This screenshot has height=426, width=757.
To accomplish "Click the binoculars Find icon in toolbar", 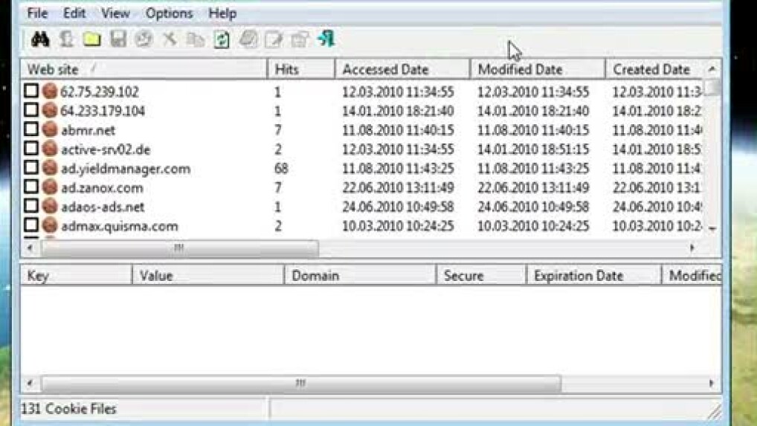I will tap(39, 39).
